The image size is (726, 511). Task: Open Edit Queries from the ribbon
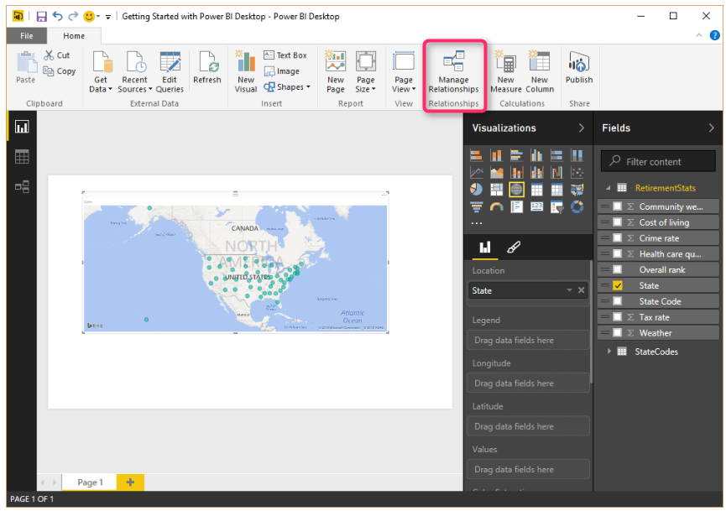coord(170,63)
